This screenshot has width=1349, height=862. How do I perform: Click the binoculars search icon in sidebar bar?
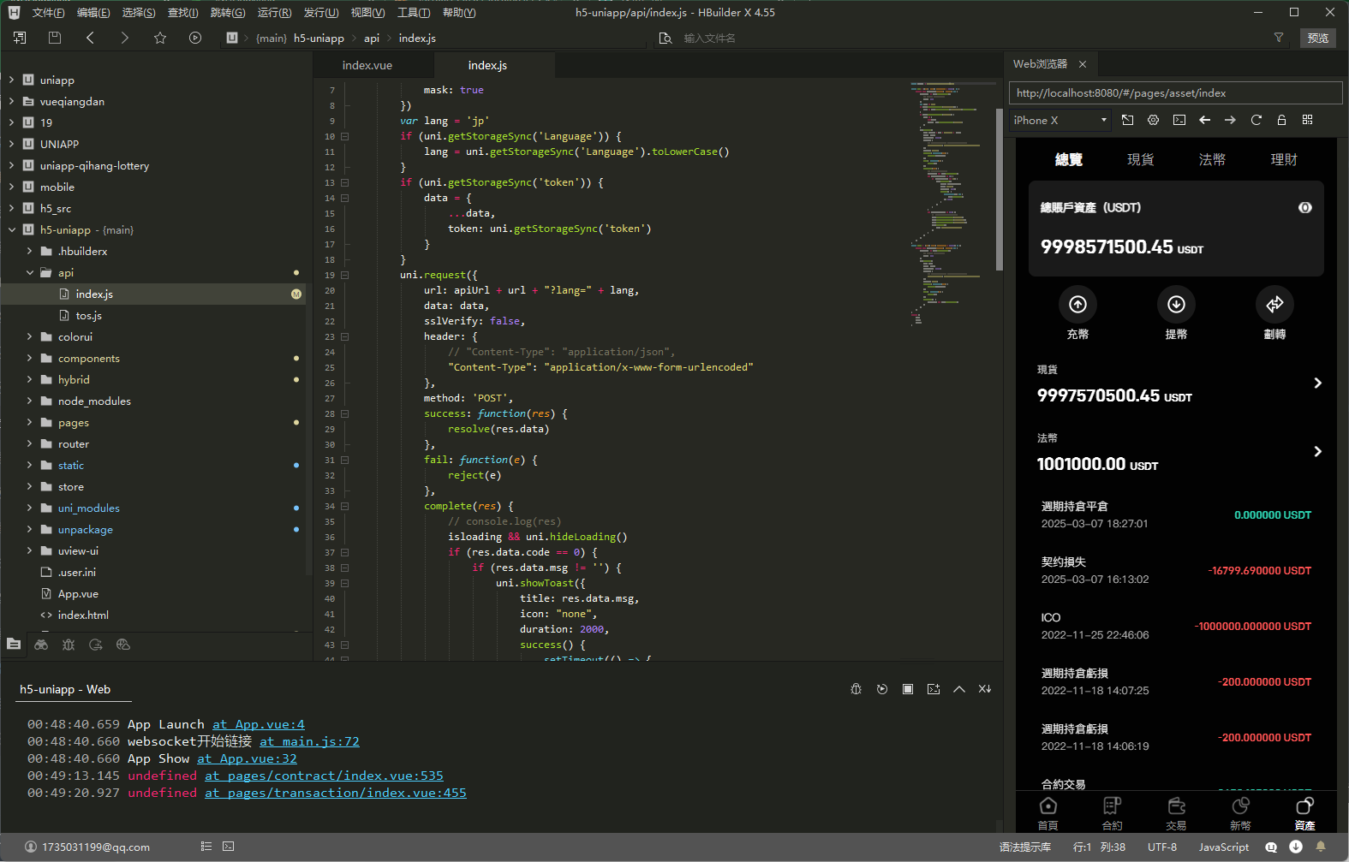(x=41, y=645)
